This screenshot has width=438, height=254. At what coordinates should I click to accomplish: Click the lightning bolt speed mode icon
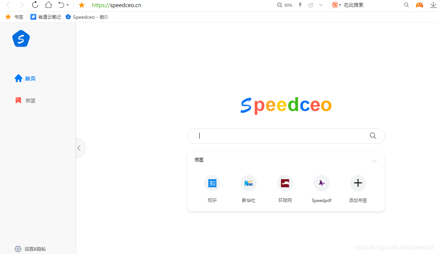(300, 5)
